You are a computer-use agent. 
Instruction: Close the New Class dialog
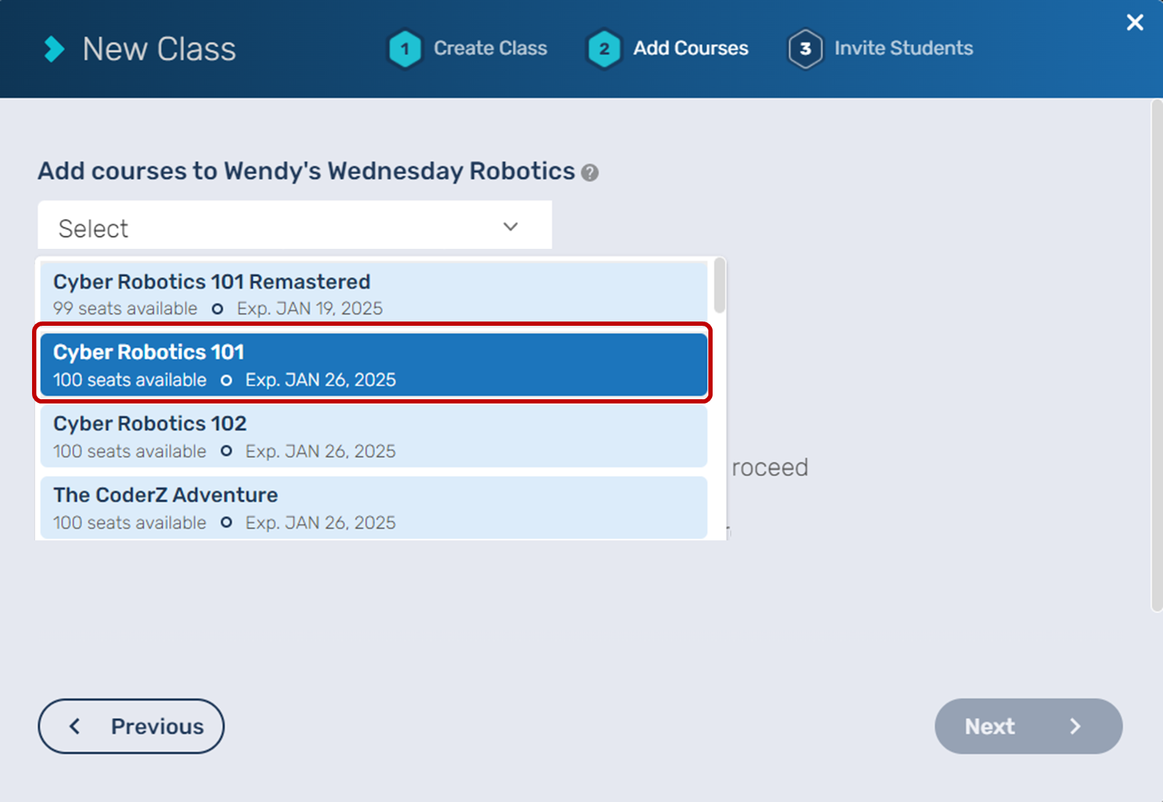point(1134,23)
